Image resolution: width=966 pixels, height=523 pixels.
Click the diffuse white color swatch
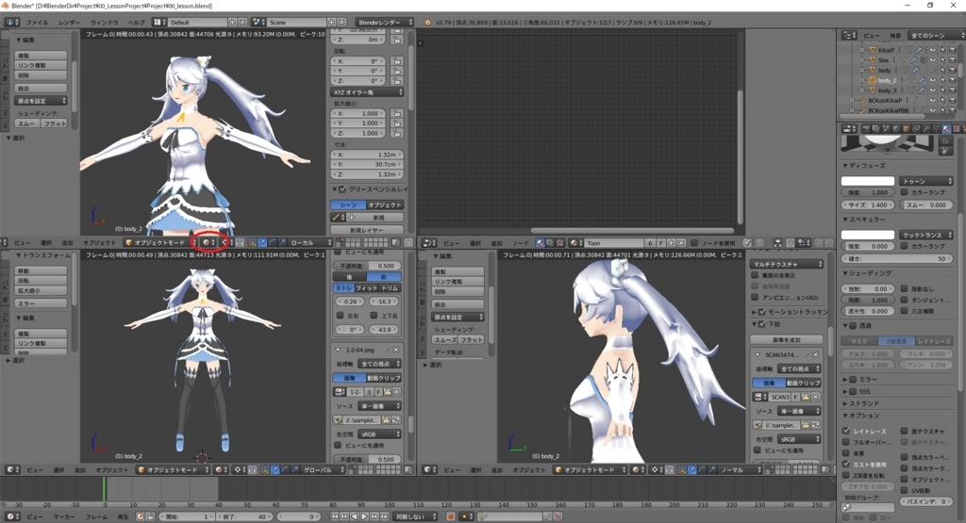click(868, 181)
